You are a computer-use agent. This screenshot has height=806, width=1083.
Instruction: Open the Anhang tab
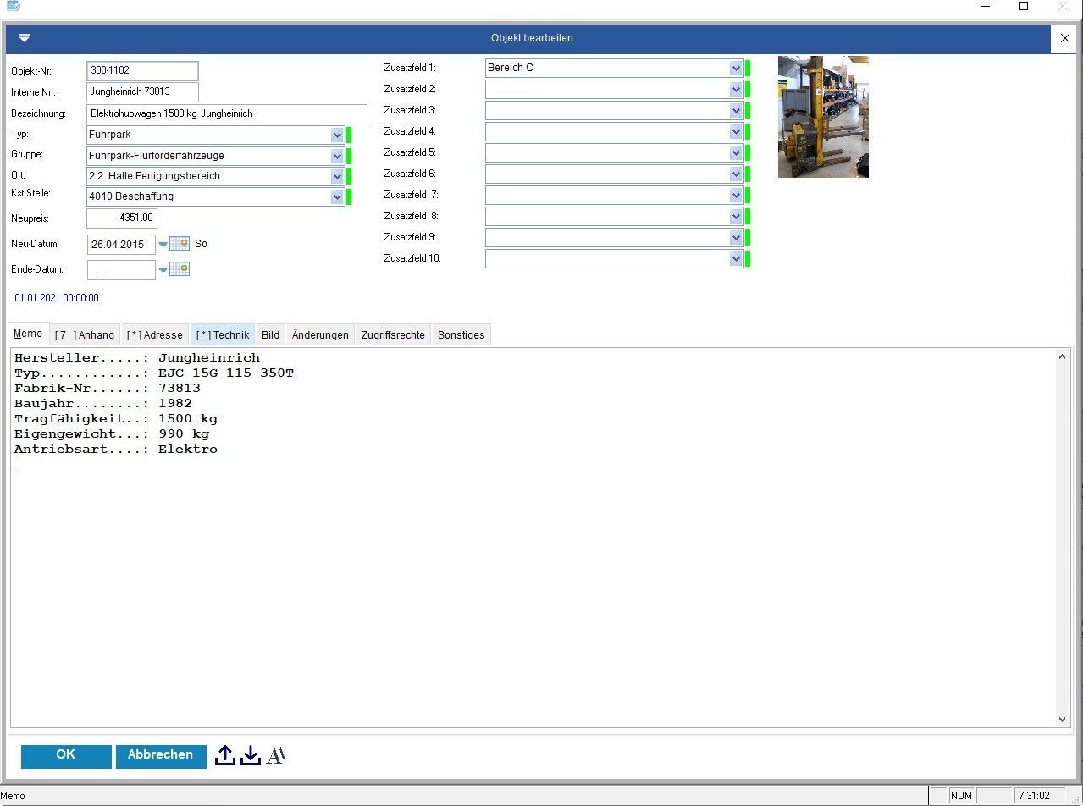(85, 334)
